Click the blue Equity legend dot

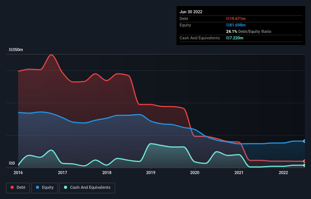(37, 187)
